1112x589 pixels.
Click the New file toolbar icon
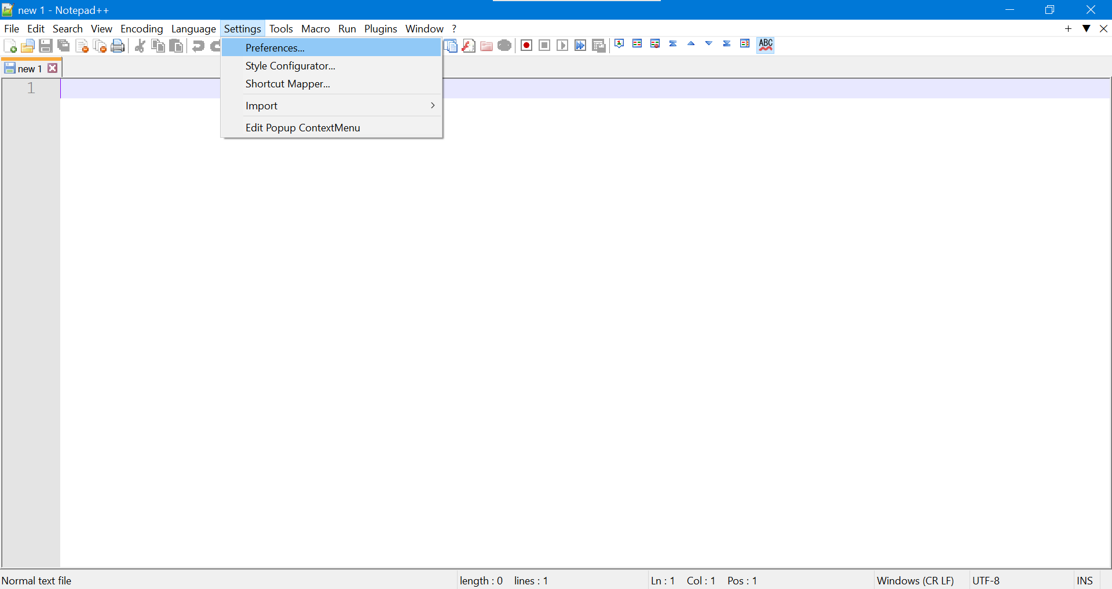click(10, 46)
